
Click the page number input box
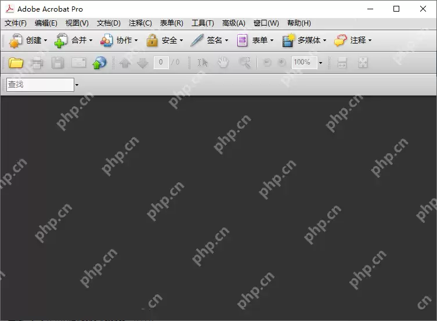[x=161, y=63]
